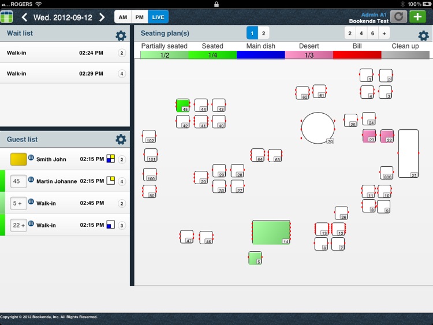433x325 pixels.
Task: Filter tables for 2 guests
Action: (x=350, y=33)
